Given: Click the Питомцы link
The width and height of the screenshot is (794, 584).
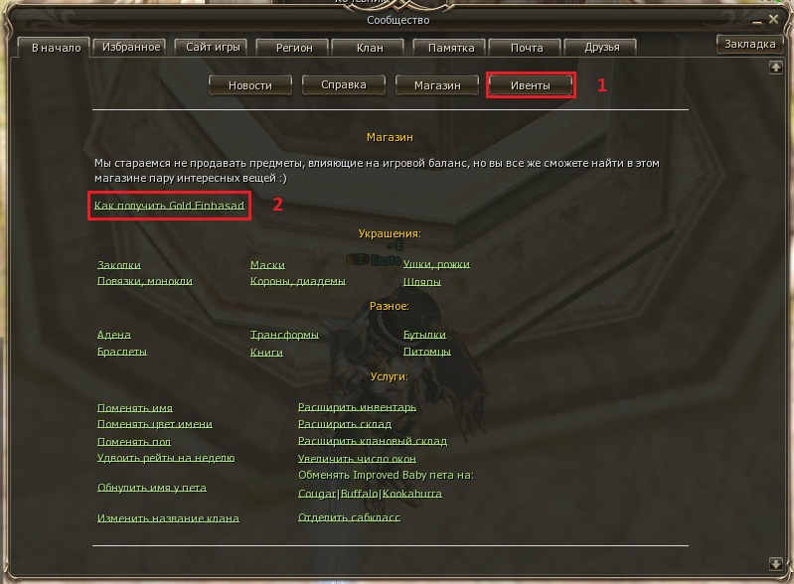Looking at the screenshot, I should point(427,352).
